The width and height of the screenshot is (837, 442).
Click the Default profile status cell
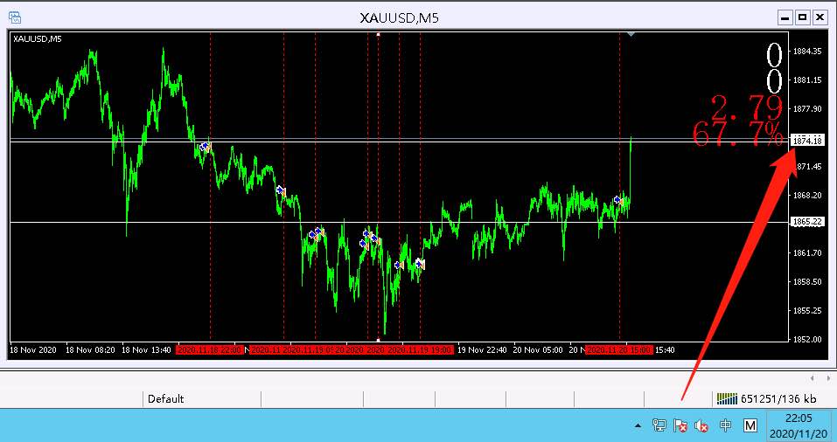202,399
